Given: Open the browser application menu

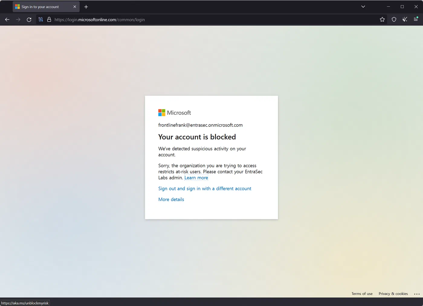Looking at the screenshot, I should coord(416,19).
